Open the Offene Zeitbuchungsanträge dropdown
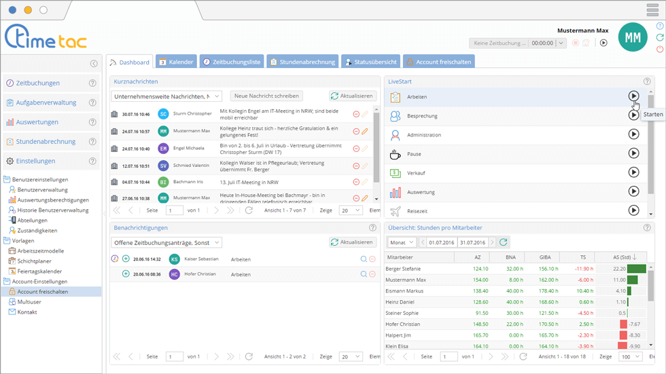This screenshot has width=666, height=374. (166, 242)
